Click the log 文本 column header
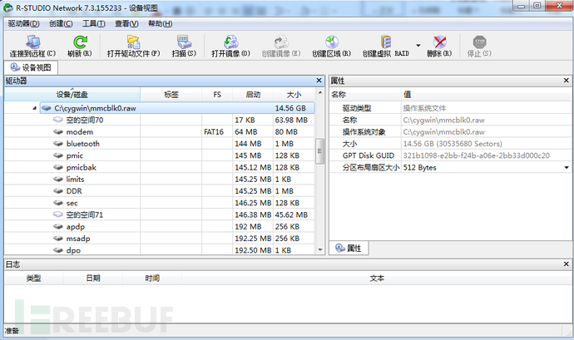574x340 pixels. pyautogui.click(x=377, y=278)
